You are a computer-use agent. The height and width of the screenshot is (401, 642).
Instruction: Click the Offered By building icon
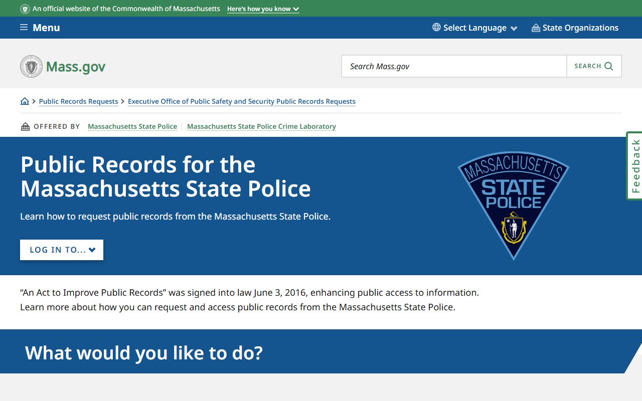25,126
